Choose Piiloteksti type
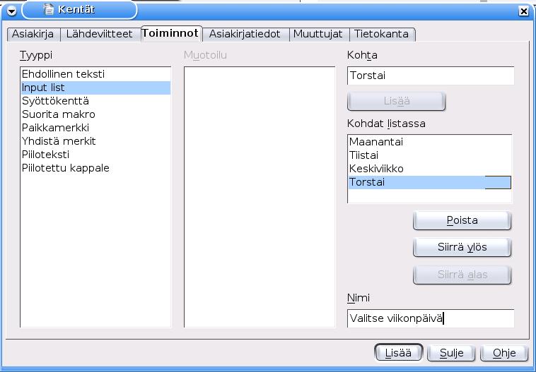 click(95, 155)
